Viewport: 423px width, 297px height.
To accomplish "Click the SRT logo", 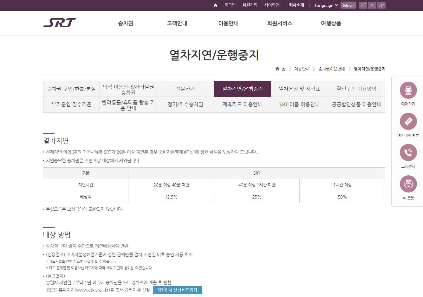I will pos(60,23).
